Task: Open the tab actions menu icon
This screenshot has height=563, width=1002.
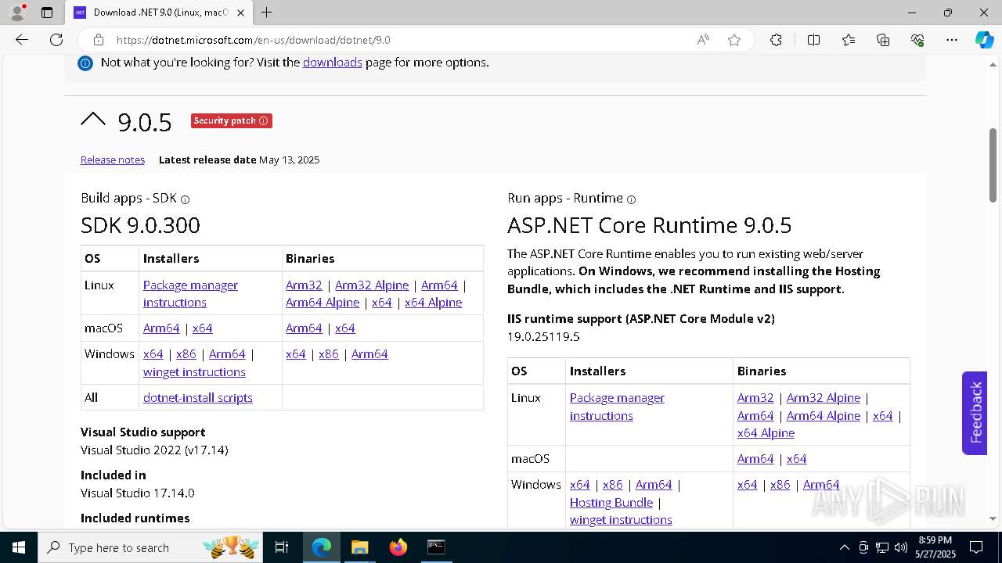Action: coord(47,13)
